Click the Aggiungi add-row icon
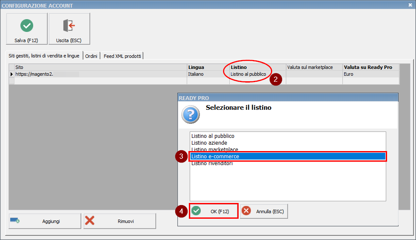 click(15, 221)
